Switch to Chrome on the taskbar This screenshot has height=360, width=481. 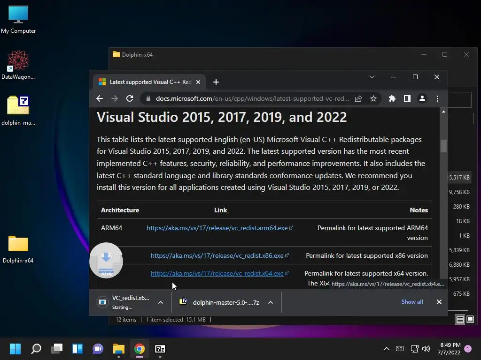point(139,349)
